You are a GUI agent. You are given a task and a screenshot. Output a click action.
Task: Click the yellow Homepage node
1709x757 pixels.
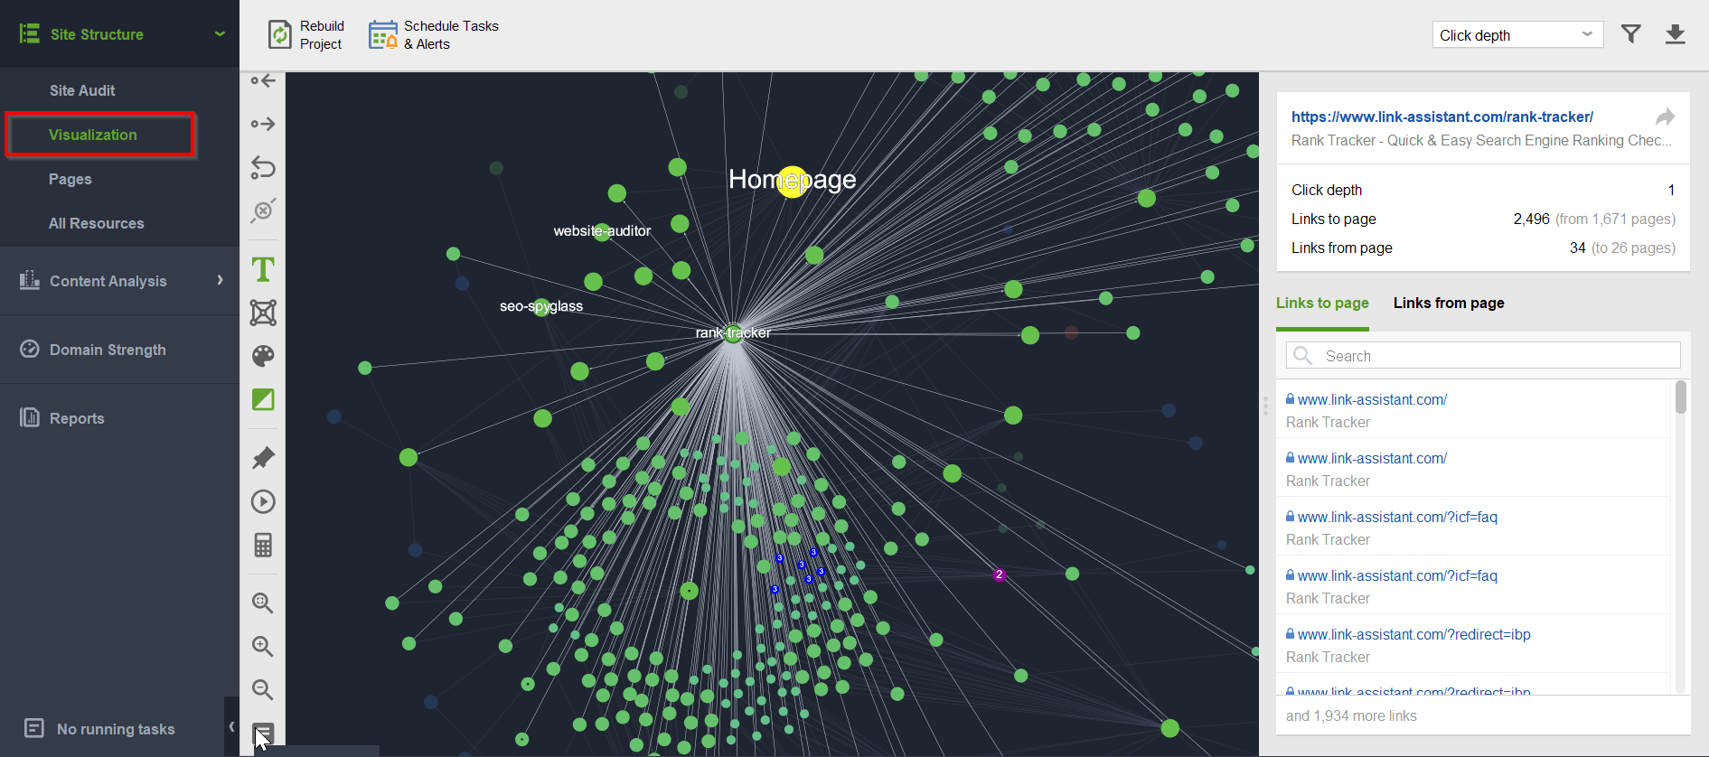point(793,182)
